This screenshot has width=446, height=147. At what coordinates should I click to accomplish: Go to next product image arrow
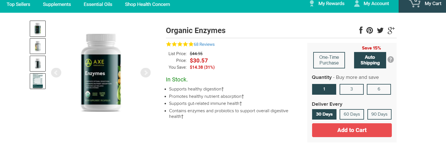point(146,73)
